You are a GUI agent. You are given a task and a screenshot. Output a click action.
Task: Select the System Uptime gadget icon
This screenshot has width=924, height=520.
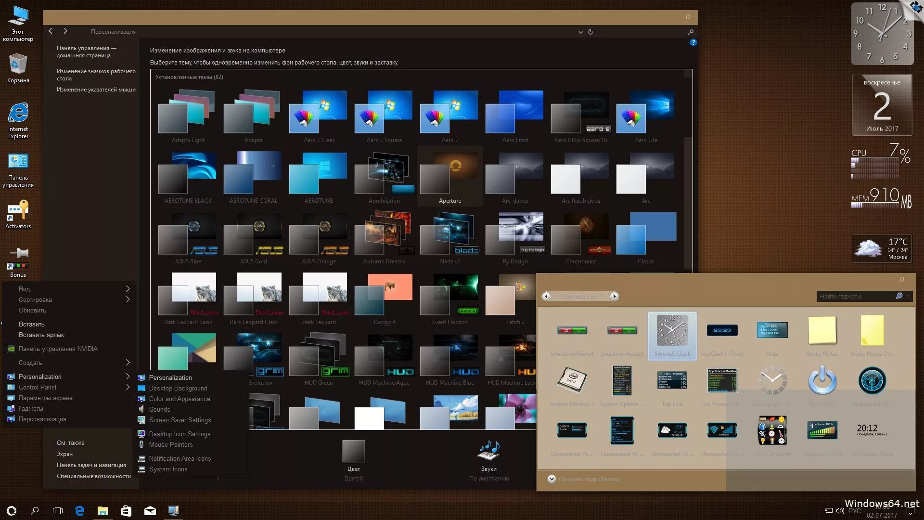click(x=621, y=380)
